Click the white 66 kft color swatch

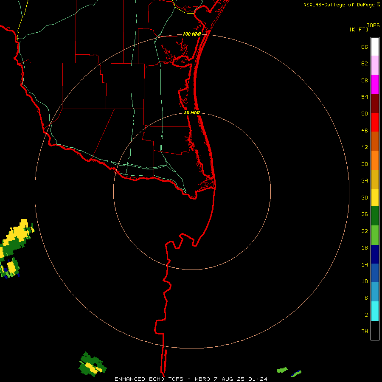375,47
